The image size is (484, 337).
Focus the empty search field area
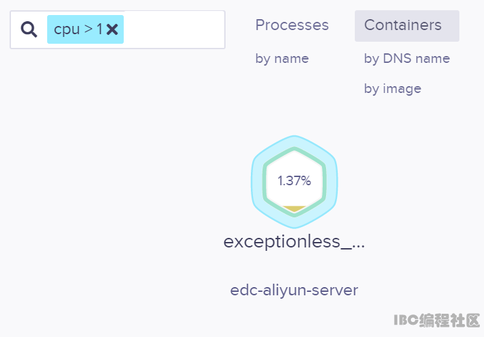click(174, 29)
